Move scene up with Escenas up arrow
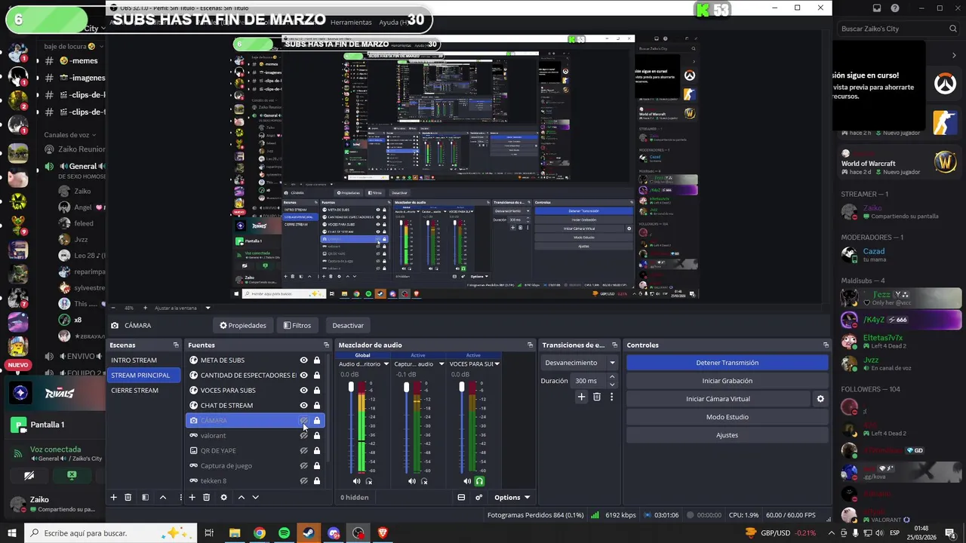The image size is (966, 543). click(x=162, y=497)
